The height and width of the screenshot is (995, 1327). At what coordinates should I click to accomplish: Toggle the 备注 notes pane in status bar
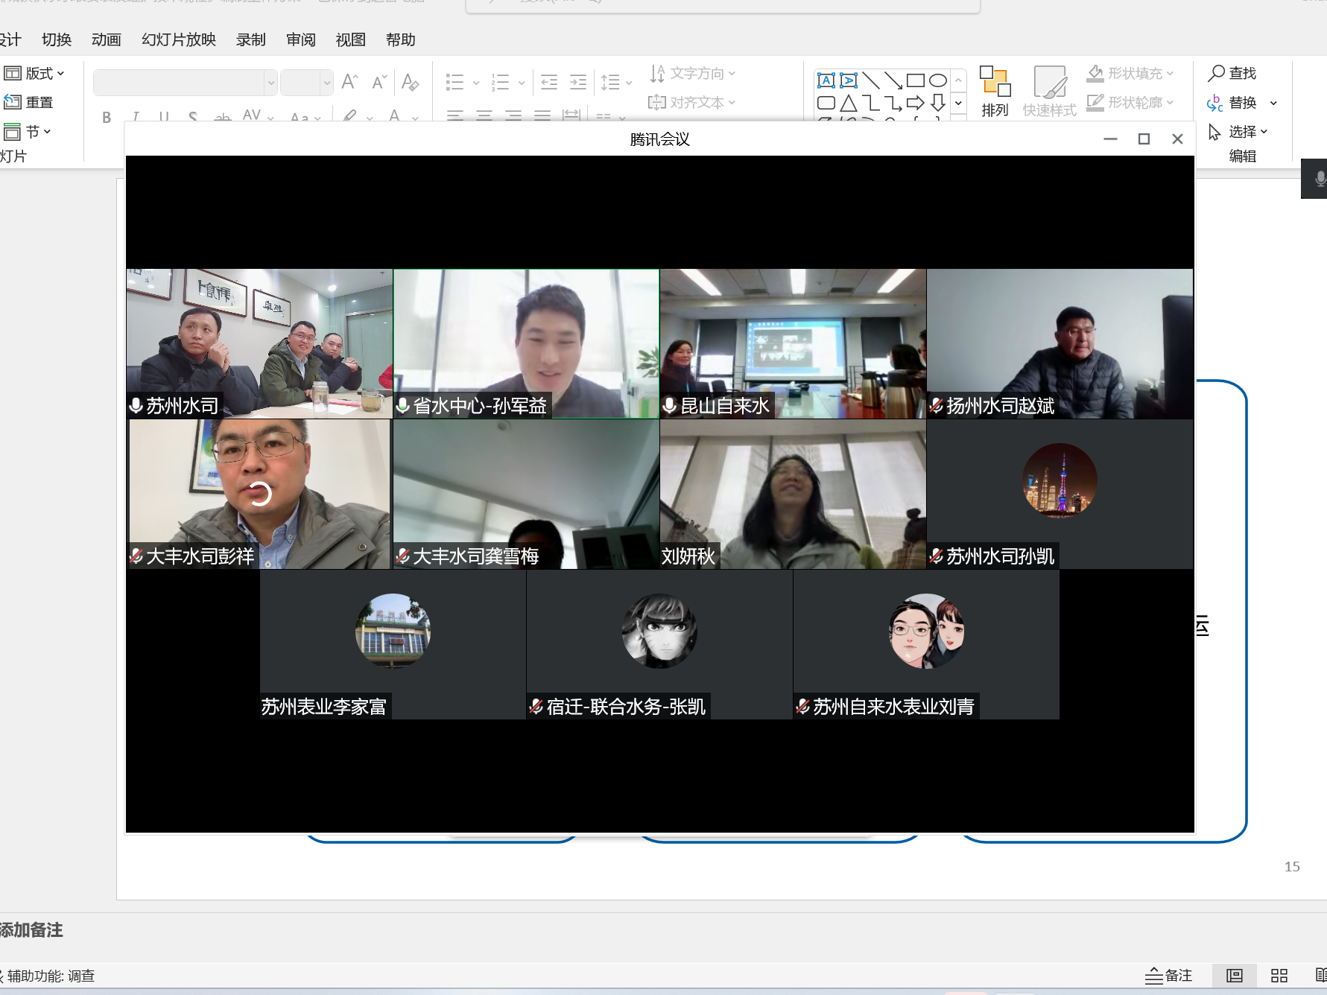(x=1169, y=976)
